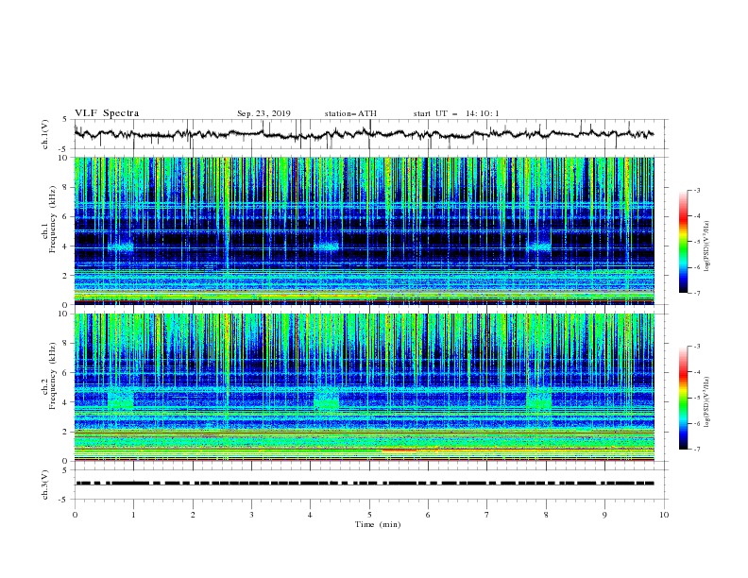
Task: Pick the ch.1 spectrogram color scale bar
Action: [684, 242]
